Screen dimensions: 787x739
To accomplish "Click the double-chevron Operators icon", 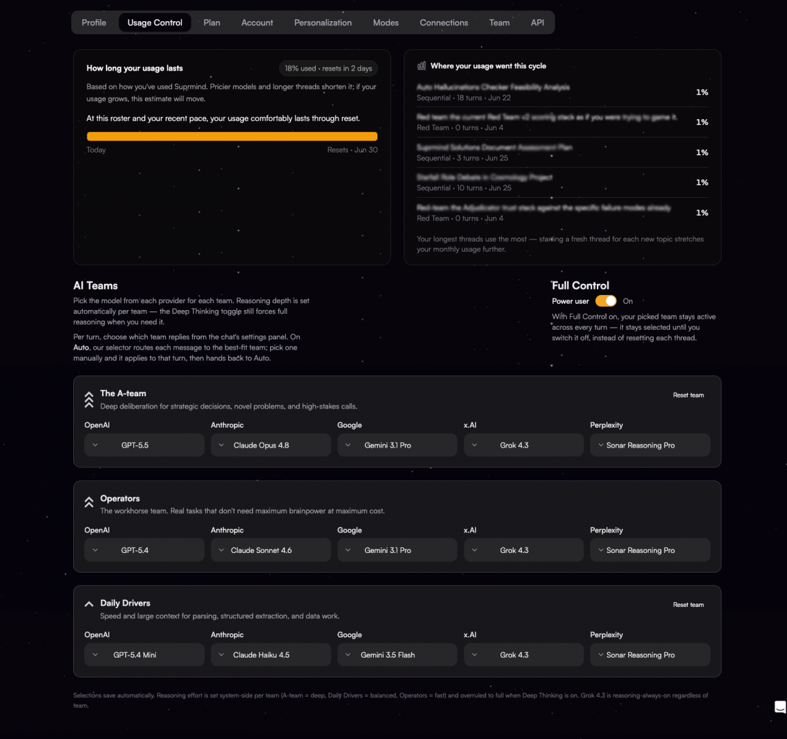I will [x=89, y=502].
